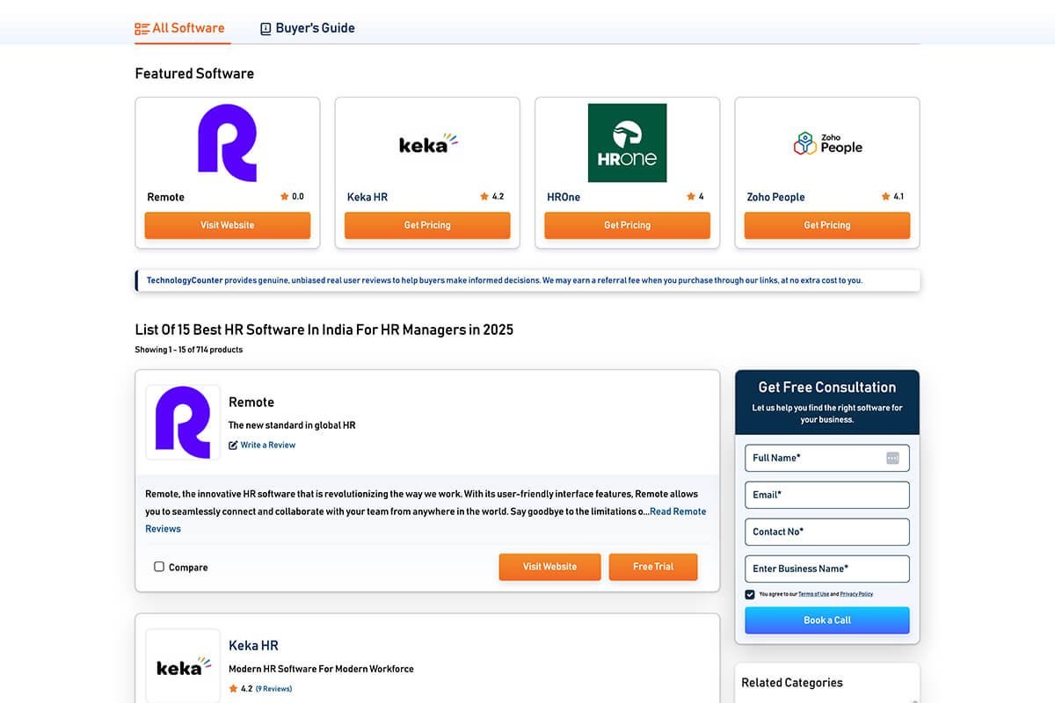Click the Zoho People logo

click(x=826, y=142)
